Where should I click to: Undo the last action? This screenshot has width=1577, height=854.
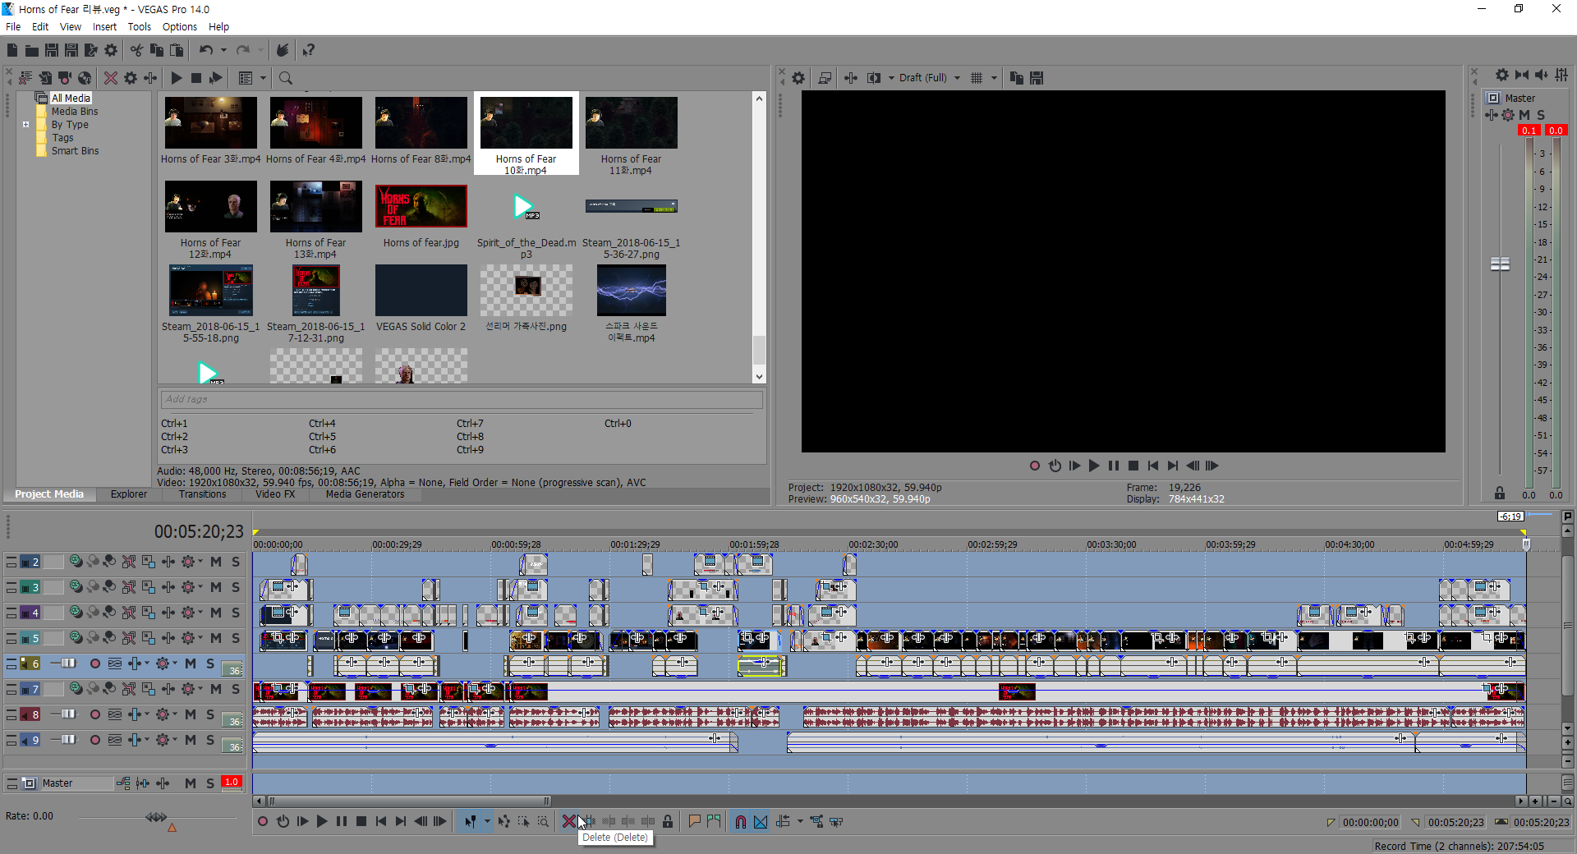coord(205,50)
